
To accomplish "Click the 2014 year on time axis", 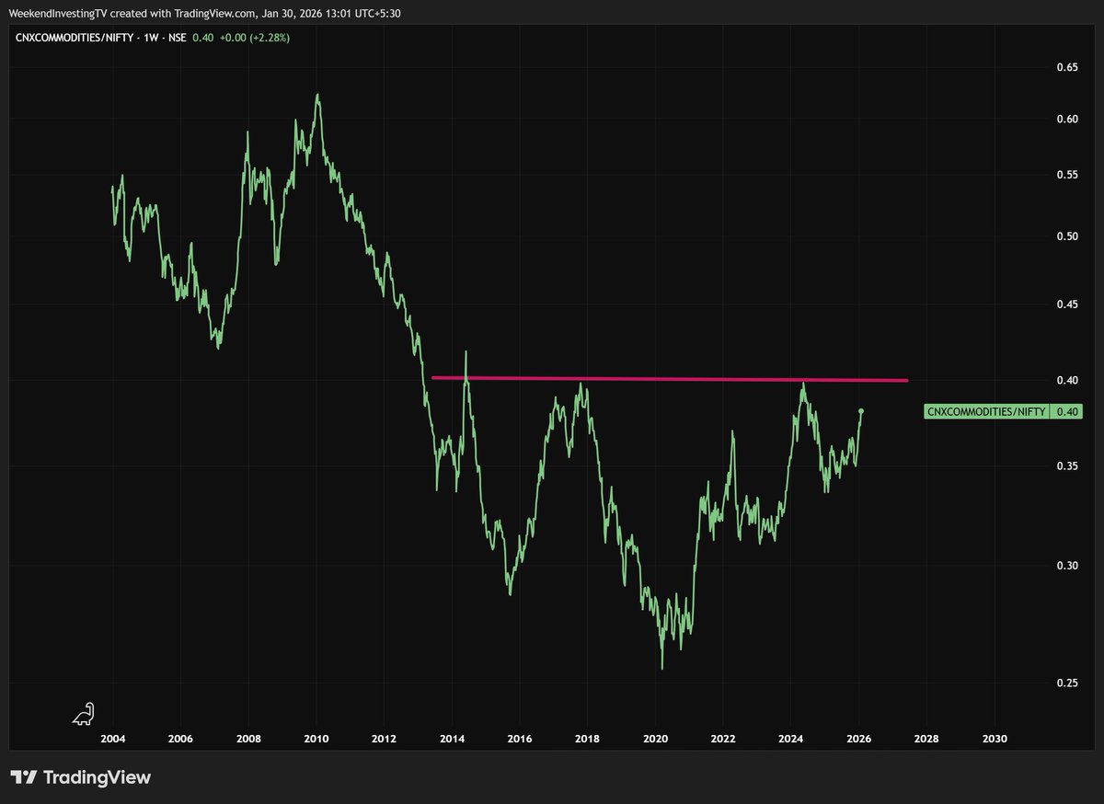I will tap(452, 739).
